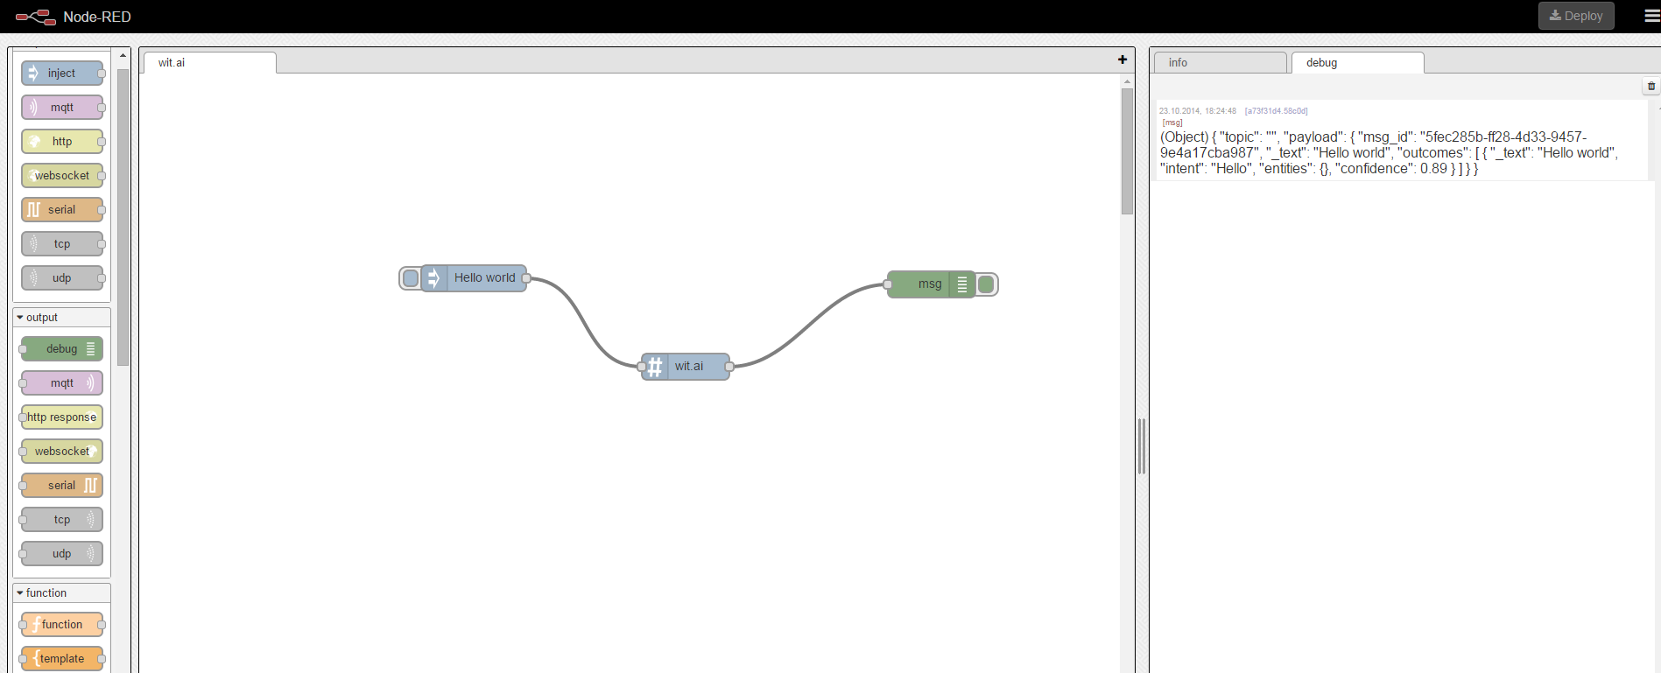Click the workspace vertical scrollbar thumb

[1127, 151]
